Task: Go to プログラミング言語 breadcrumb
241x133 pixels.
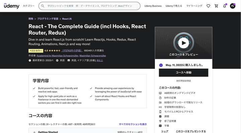Action: click(48, 19)
